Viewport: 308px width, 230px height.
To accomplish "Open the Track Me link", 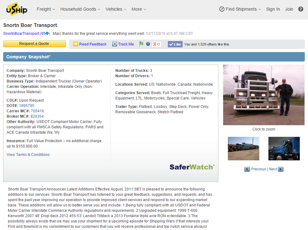I will pyautogui.click(x=126, y=44).
